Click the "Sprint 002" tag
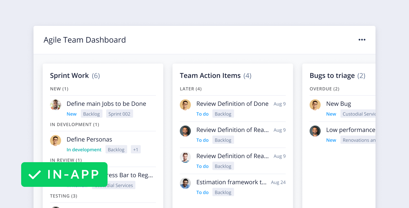The image size is (409, 208). 119,114
